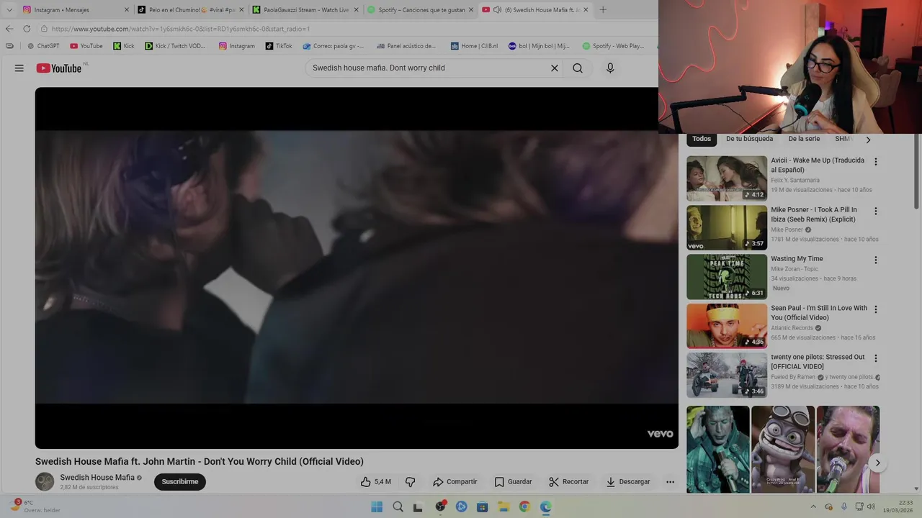Open Panel acústico bookmark
922x518 pixels.
pos(406,46)
